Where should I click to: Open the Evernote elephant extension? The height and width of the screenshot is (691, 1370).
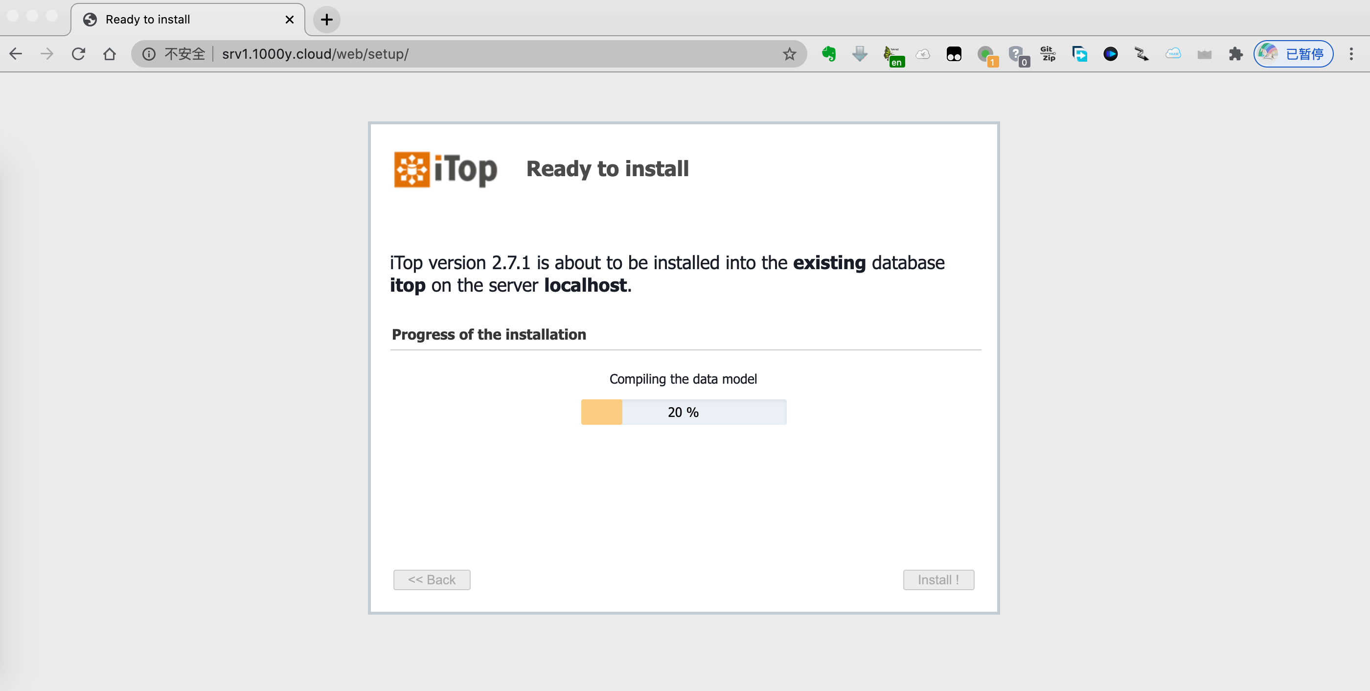(828, 54)
